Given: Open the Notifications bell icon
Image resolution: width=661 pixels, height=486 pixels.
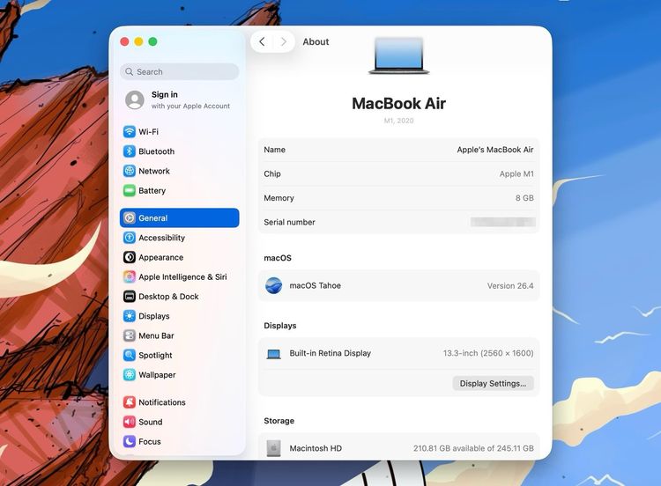Looking at the screenshot, I should click(x=130, y=402).
